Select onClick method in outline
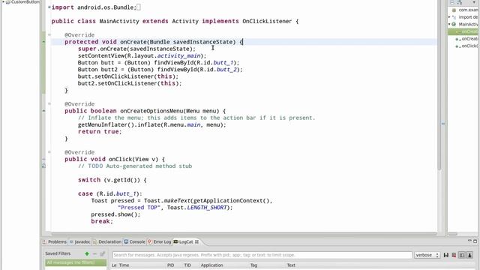The image size is (480, 270). tap(467, 46)
